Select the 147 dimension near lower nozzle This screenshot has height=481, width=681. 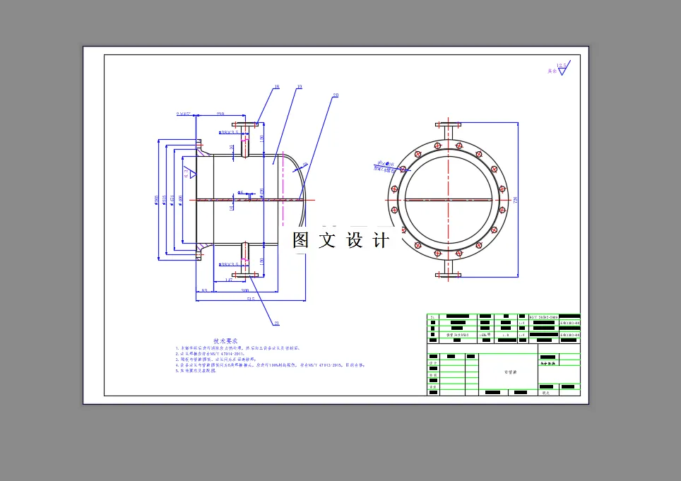229,280
